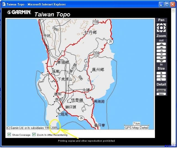Viewport: 177px width, 148px height.
Task: Click the 1000 contour elevation label
Action: (x=55, y=29)
